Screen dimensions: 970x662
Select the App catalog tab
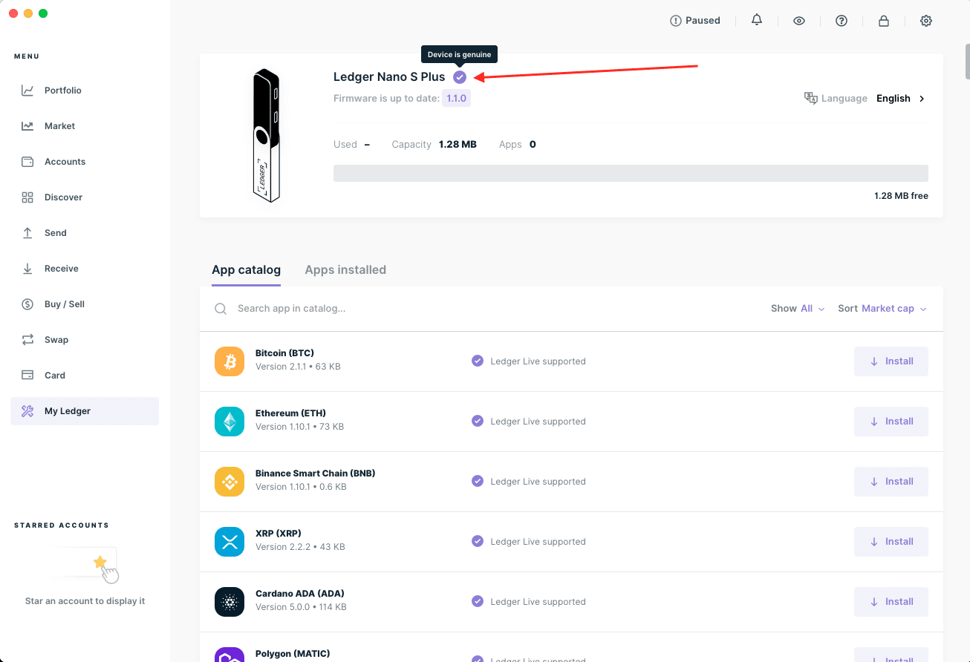[246, 269]
